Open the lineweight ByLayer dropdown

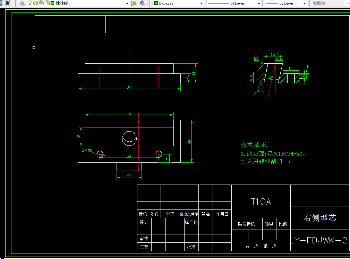[304, 3]
